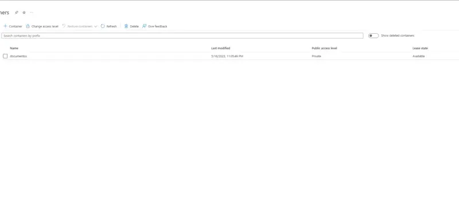Click the circular Refresh icon

(103, 26)
